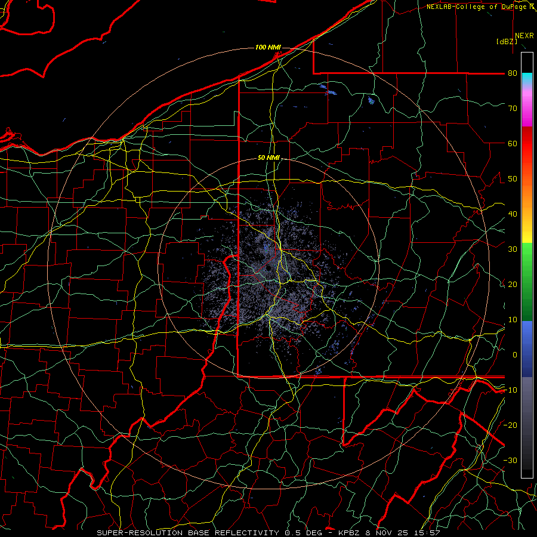Click the magenta segment of the color scale
537x537 pixels.
click(527, 108)
